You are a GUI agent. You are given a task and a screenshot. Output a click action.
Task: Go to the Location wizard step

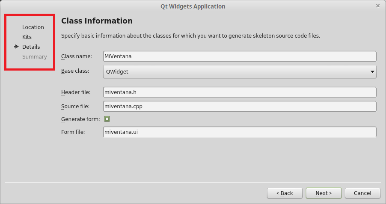(x=33, y=27)
